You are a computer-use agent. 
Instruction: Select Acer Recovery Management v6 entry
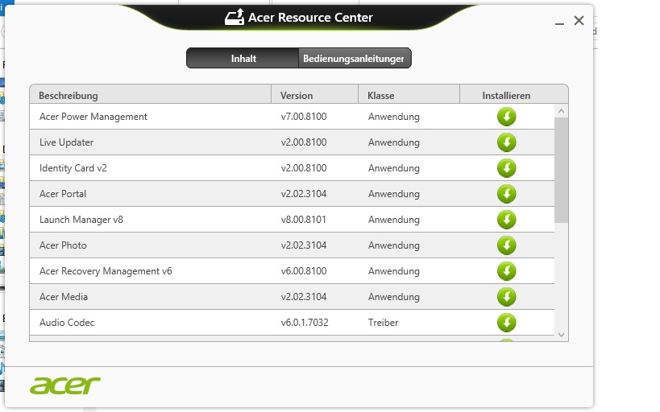click(x=106, y=271)
